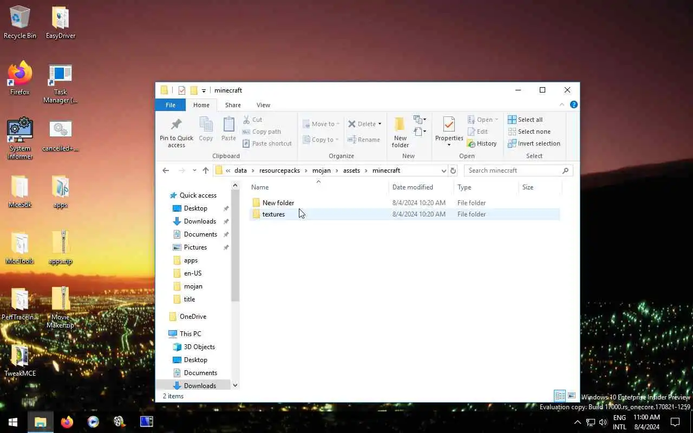Select TweakMCE desktop icon

[x=20, y=360]
